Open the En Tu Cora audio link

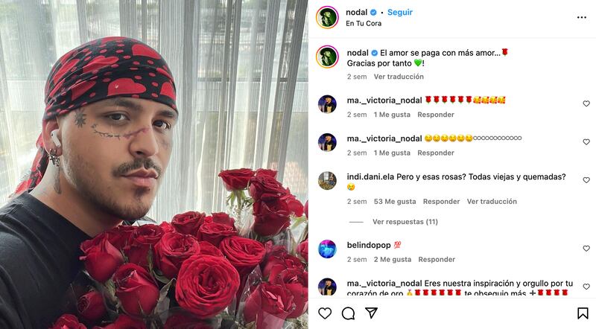[x=364, y=23]
